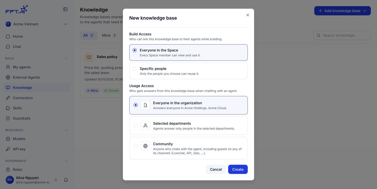Click the Create button
The width and height of the screenshot is (377, 189).
click(x=238, y=169)
